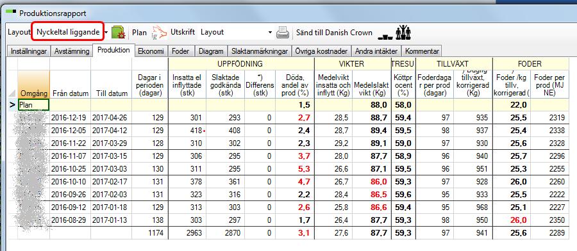577x251 pixels.
Task: Open the Diagram tab
Action: coord(211,51)
